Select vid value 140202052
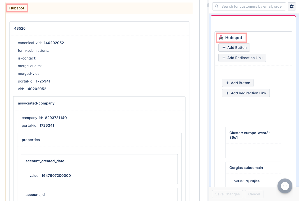299x201 pixels. [36, 89]
